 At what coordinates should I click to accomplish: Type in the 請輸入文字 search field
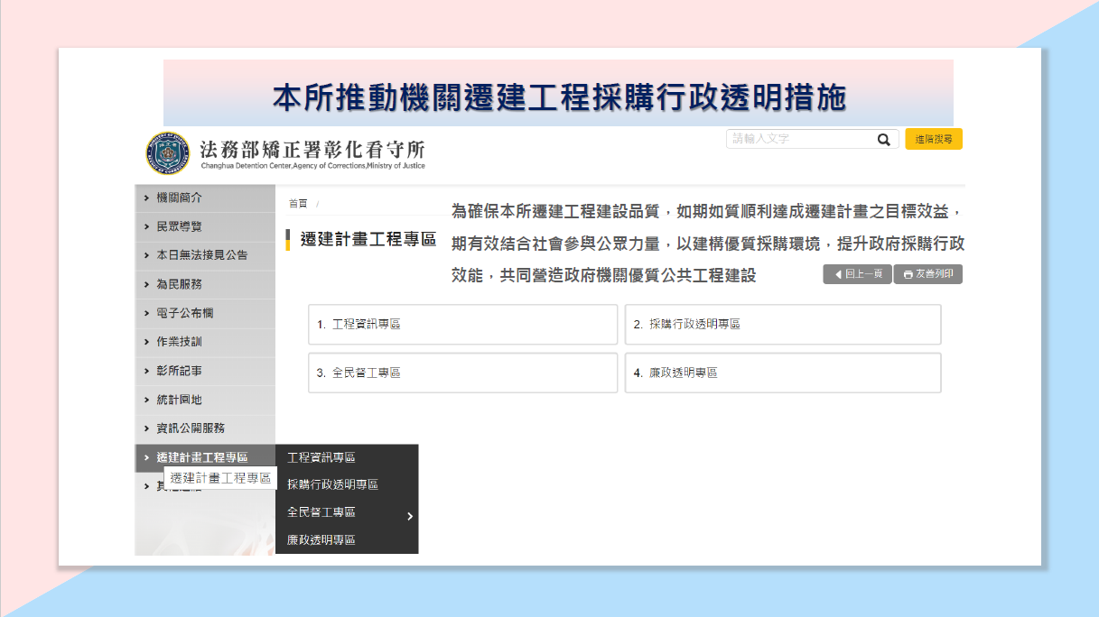(x=799, y=140)
